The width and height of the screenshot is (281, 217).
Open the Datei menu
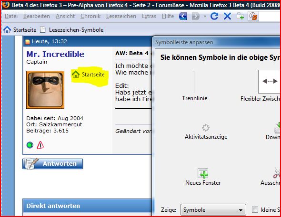[11, 16]
